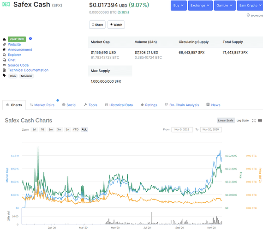The height and width of the screenshot is (231, 263).
Task: Click the speech bubble icon beside Chat
Action: click(x=4, y=60)
